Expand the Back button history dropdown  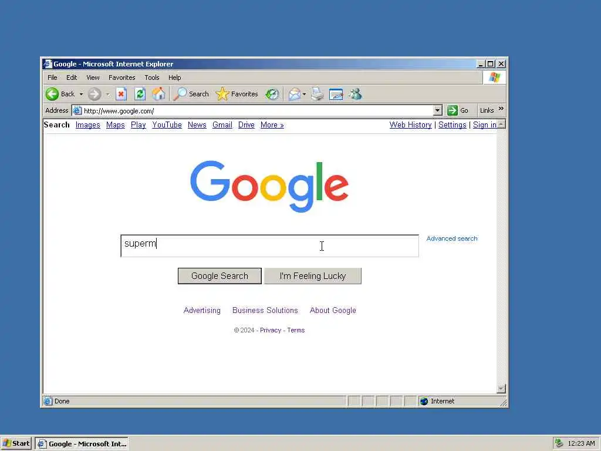point(81,94)
